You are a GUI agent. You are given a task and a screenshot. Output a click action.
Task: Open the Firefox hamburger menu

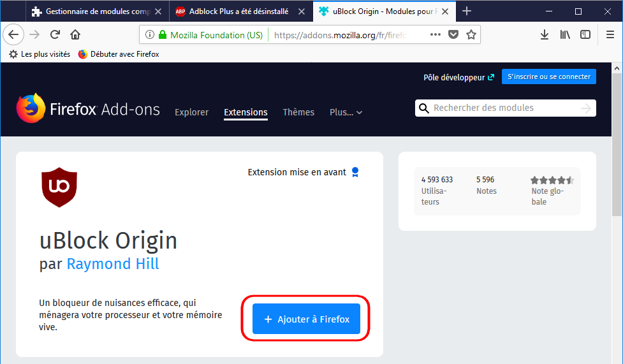(x=610, y=34)
